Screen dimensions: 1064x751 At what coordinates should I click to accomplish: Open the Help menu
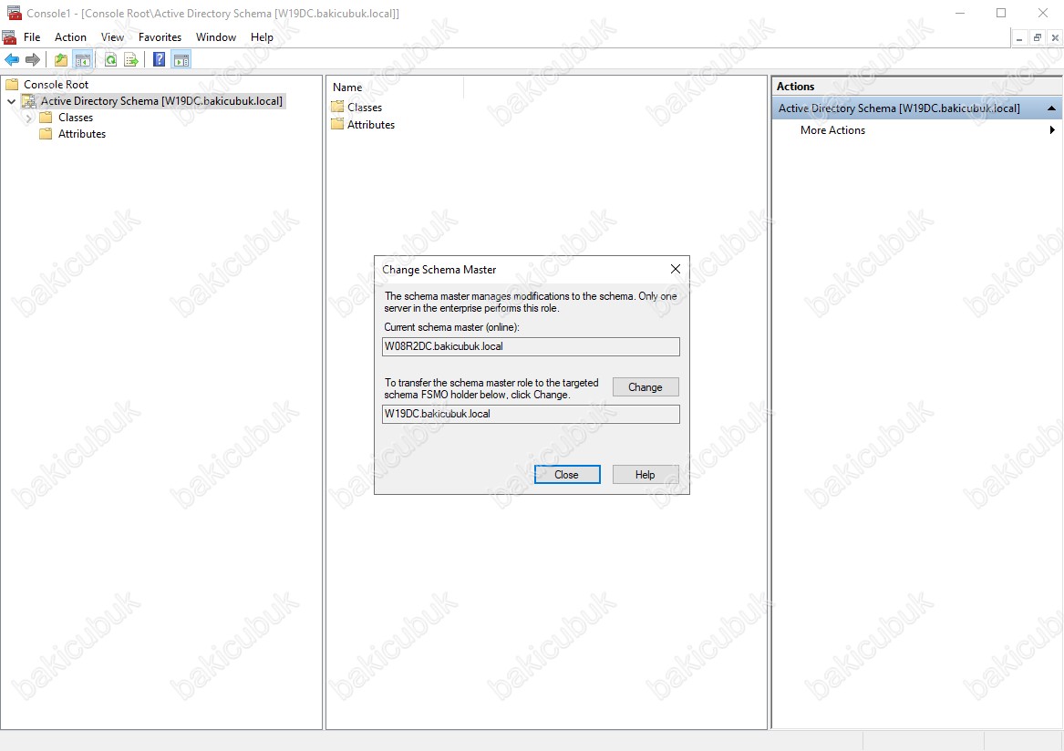[262, 36]
